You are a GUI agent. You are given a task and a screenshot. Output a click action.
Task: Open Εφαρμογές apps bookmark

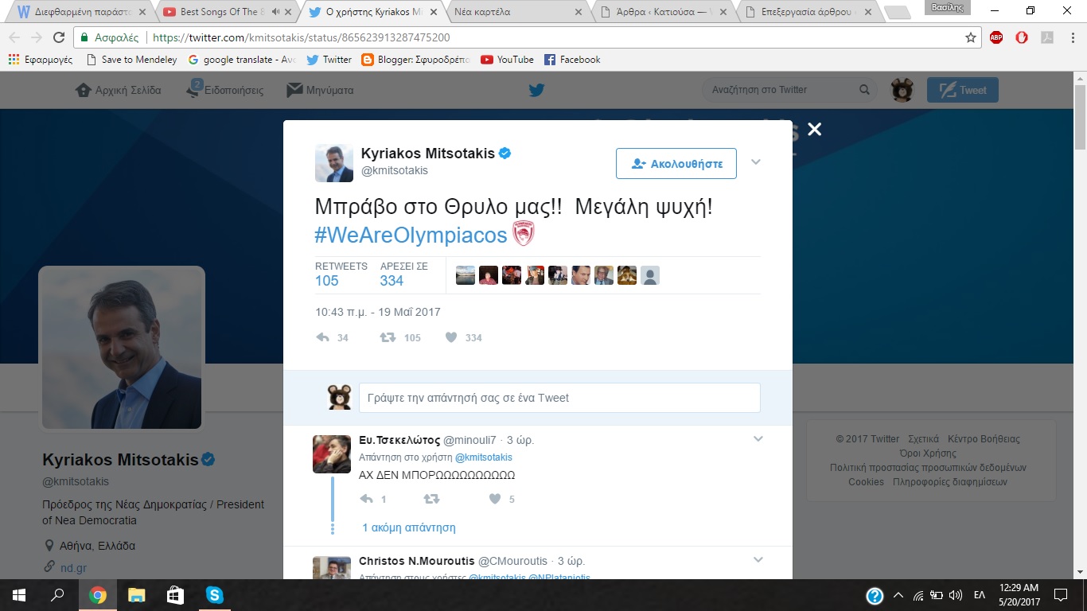tap(41, 60)
